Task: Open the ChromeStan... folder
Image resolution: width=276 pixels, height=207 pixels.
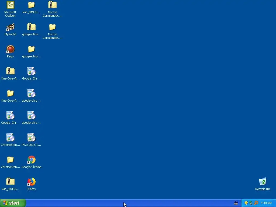Action: pos(10,162)
